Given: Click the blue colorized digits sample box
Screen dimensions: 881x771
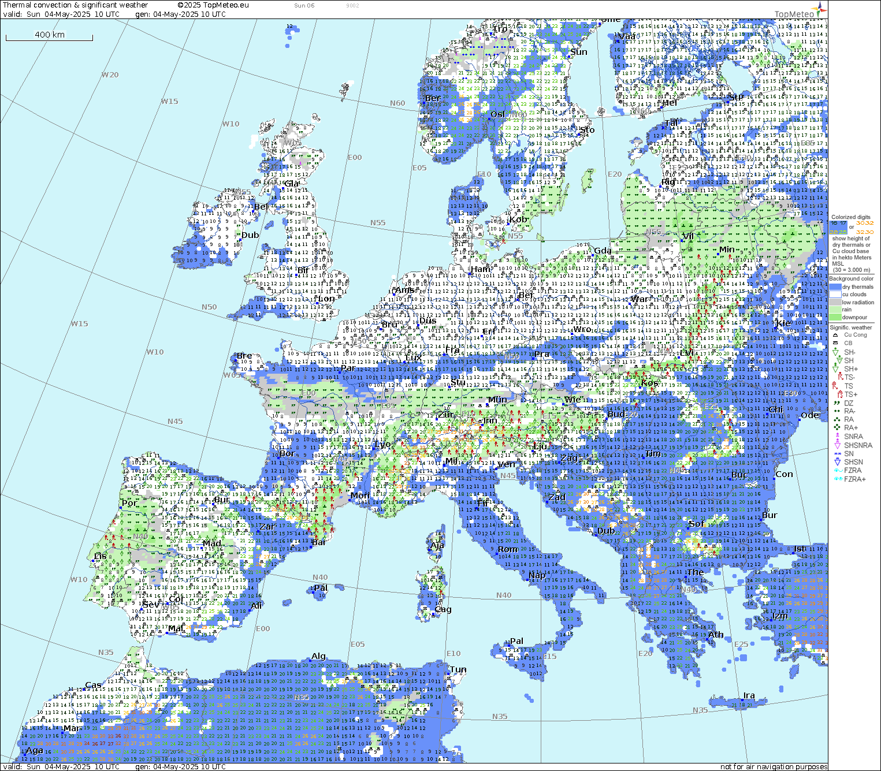Looking at the screenshot, I should (x=838, y=227).
